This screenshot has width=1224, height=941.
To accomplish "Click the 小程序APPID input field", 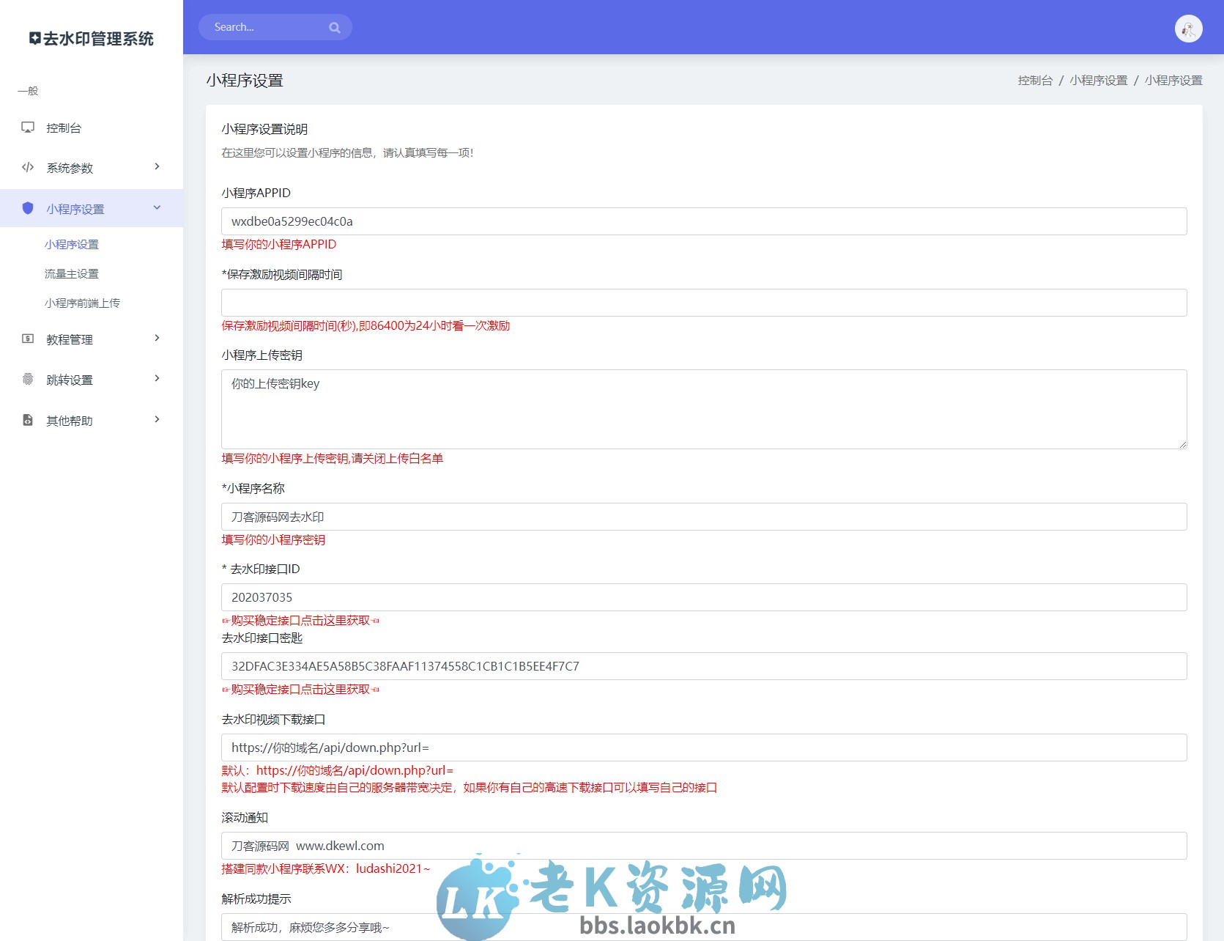I will tap(703, 221).
